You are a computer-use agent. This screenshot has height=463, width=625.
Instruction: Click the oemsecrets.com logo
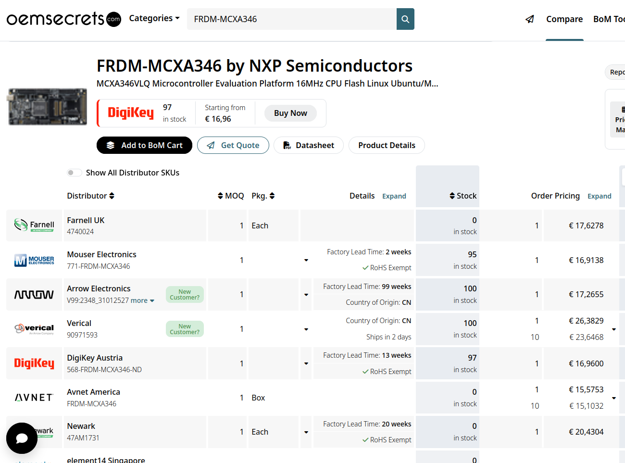coord(63,19)
